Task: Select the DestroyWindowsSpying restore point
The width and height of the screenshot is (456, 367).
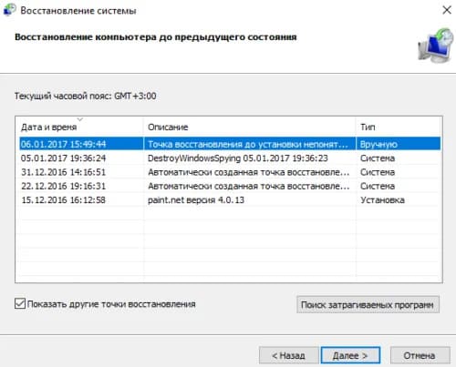Action: tap(230, 158)
